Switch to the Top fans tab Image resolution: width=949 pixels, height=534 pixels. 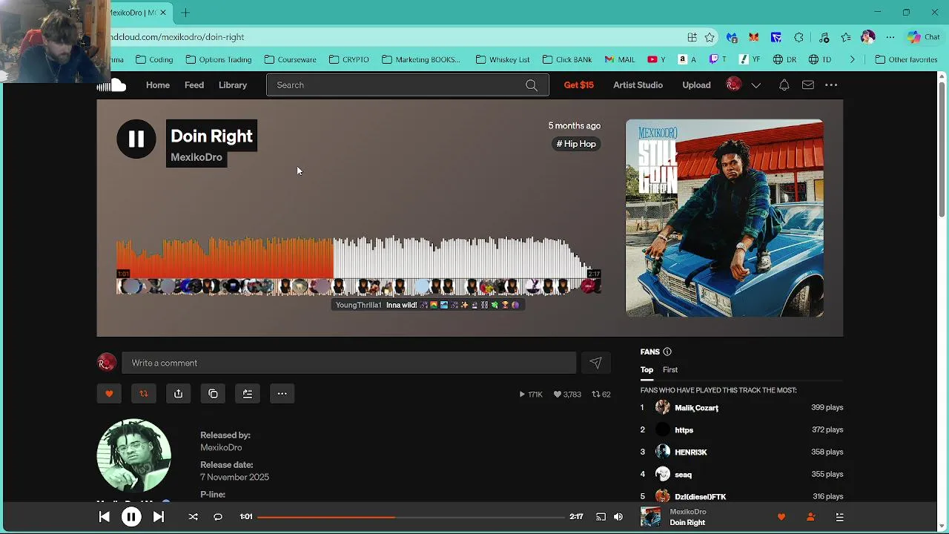click(x=647, y=369)
